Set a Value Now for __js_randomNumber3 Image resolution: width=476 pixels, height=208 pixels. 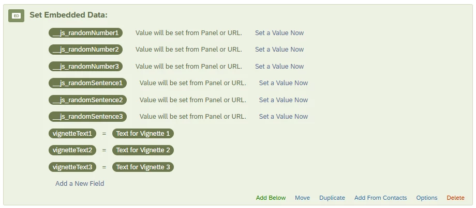pyautogui.click(x=279, y=66)
